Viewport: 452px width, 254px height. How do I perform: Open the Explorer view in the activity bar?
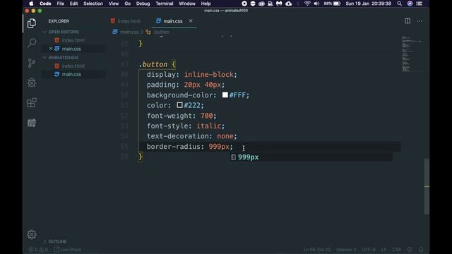click(x=32, y=23)
